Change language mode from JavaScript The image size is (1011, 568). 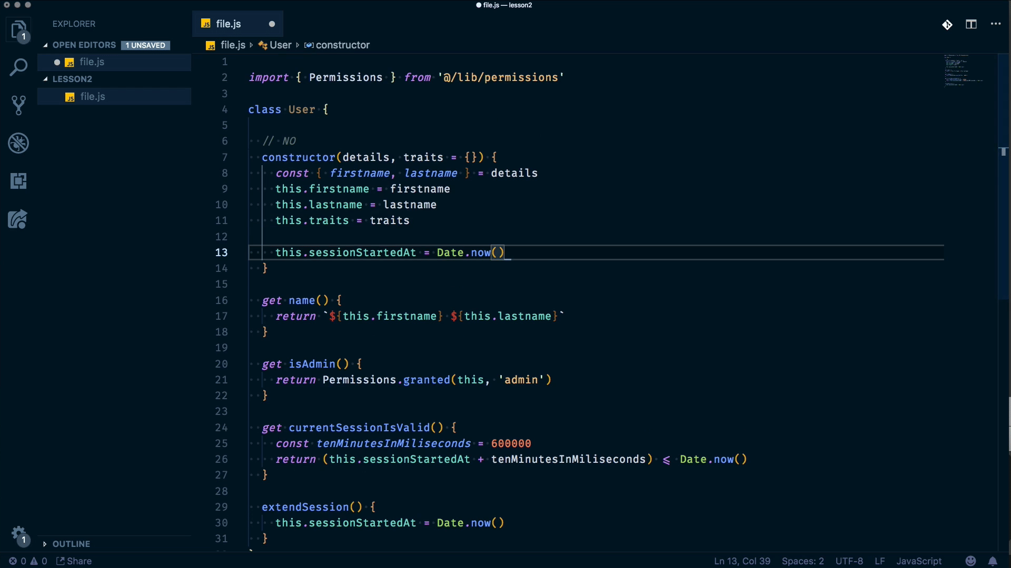918,561
